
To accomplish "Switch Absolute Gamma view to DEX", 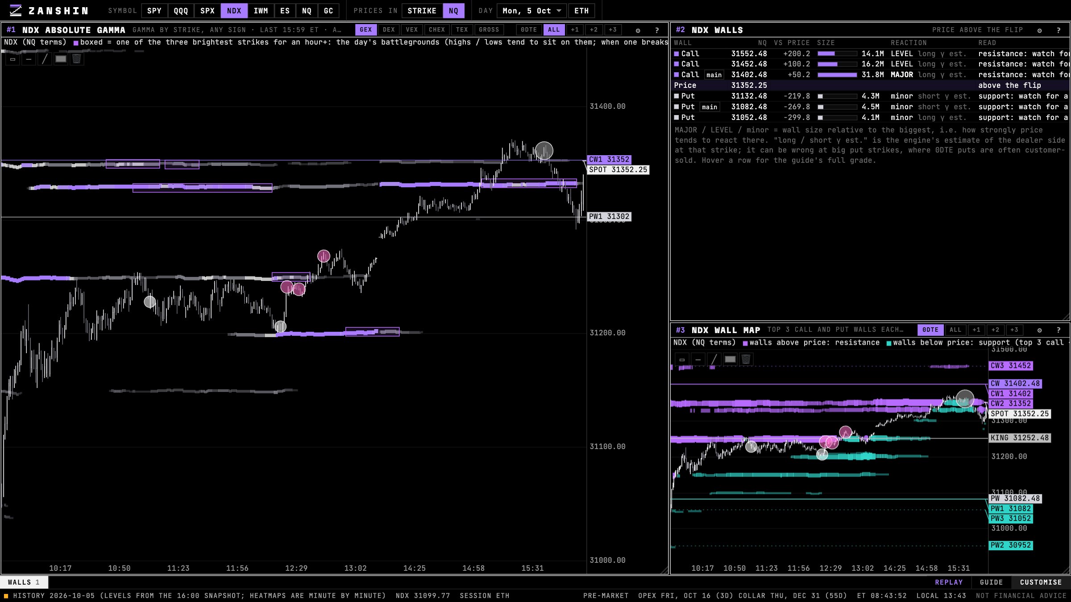I will [x=389, y=30].
